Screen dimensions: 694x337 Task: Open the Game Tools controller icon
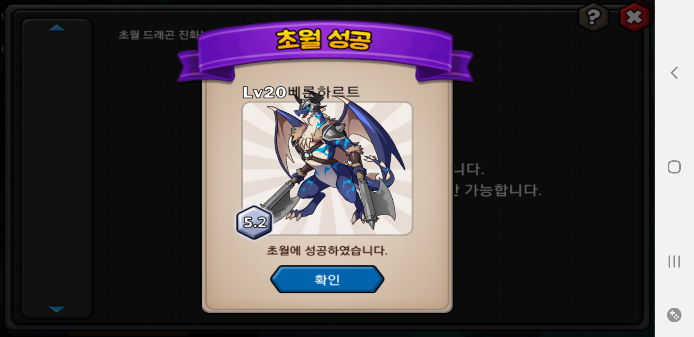click(x=674, y=315)
